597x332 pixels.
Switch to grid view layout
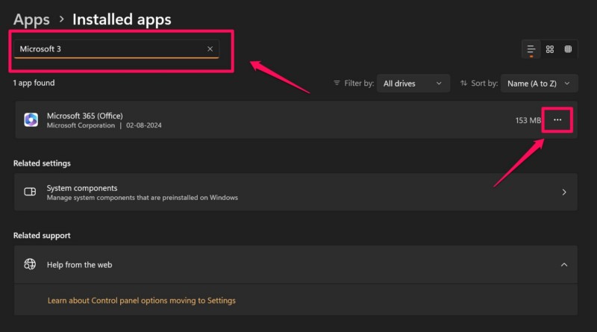pyautogui.click(x=550, y=49)
